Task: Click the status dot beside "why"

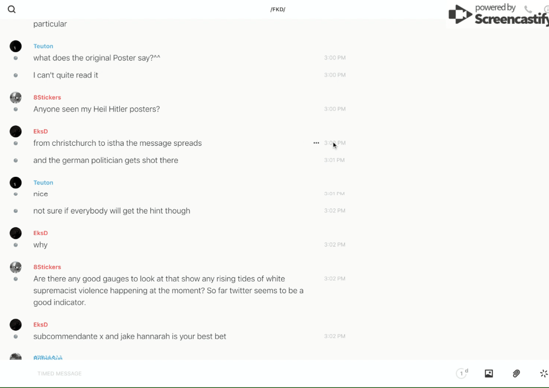Action: 16,245
